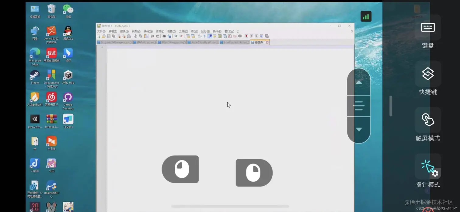Select the Joplin desktop icon
Viewport: 460px width, 212px height.
(x=35, y=165)
